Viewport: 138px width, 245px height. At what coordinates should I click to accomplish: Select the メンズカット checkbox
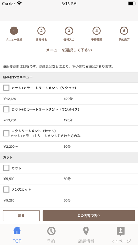click(x=6, y=189)
